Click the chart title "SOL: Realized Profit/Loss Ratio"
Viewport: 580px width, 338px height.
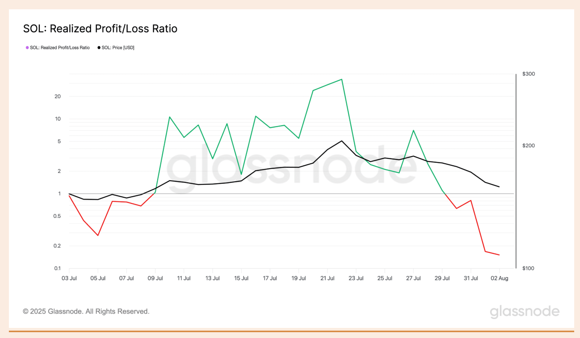[x=100, y=29]
